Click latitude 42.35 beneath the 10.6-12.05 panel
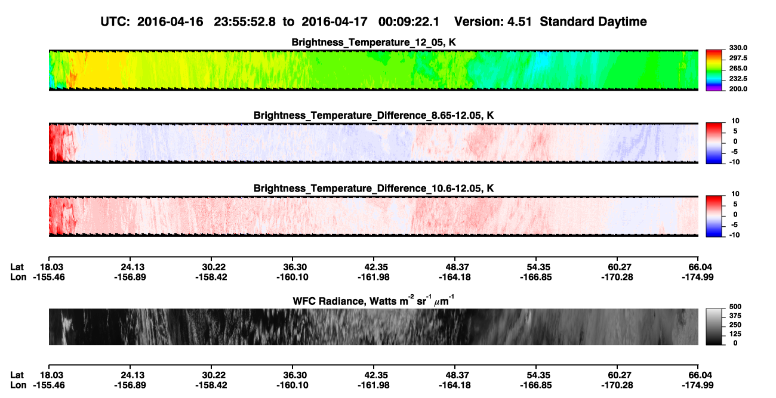 tap(374, 267)
